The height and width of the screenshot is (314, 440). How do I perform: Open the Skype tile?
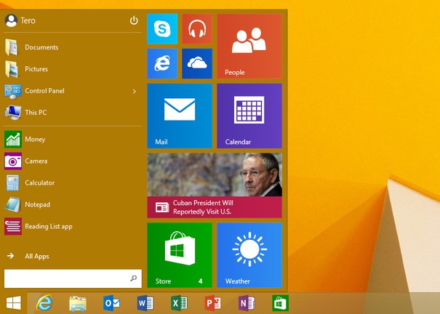pos(162,29)
